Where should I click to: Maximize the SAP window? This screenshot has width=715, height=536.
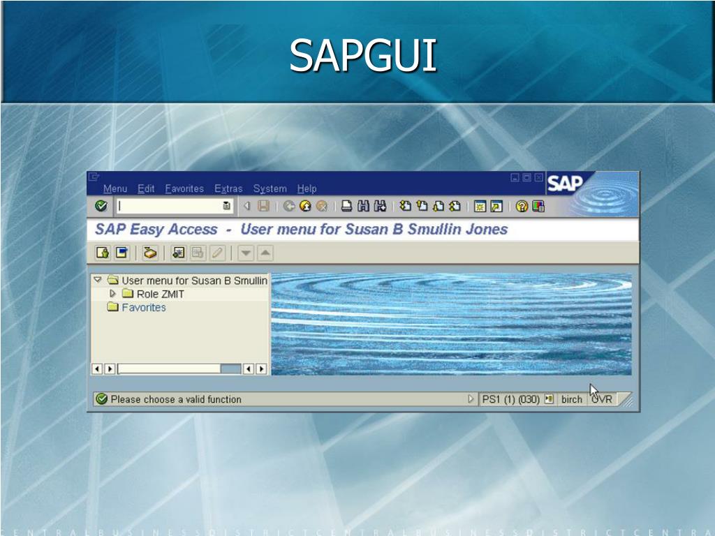pyautogui.click(x=526, y=177)
